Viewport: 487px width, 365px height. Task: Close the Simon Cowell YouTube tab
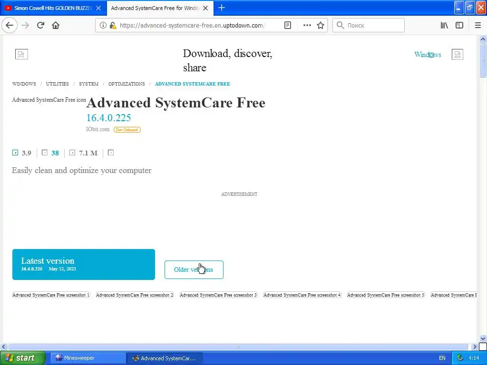pyautogui.click(x=98, y=8)
